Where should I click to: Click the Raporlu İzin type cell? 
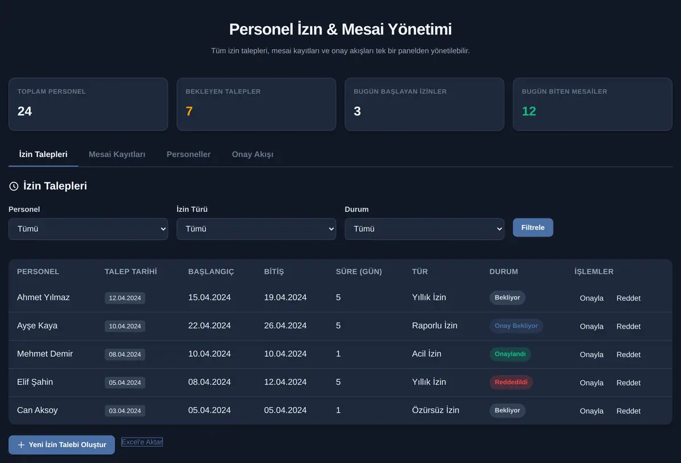(x=435, y=326)
